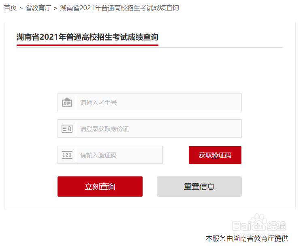Click the 本服务由湖南省教育厅提供 footer text

pyautogui.click(x=247, y=238)
